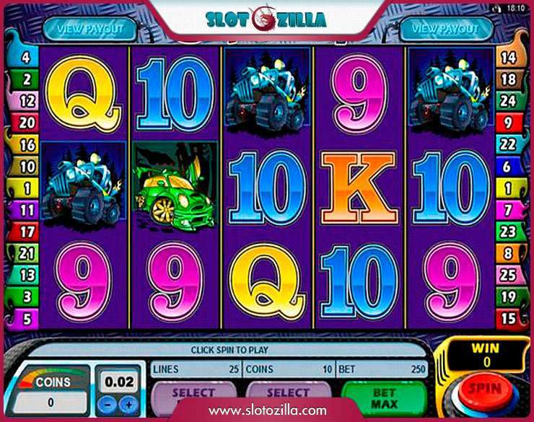Decrease coin value with minus button

point(108,404)
